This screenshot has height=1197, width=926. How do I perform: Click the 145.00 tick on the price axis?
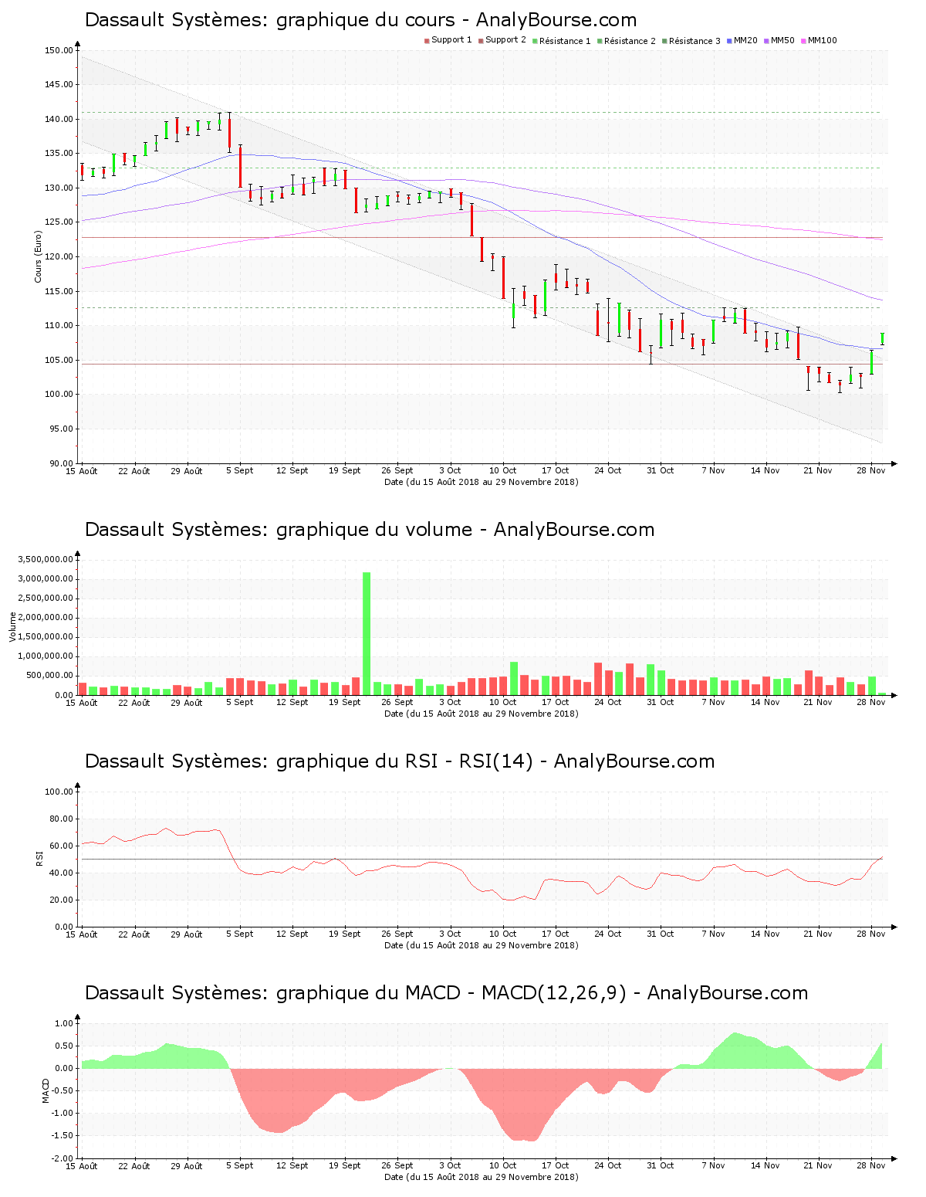point(59,85)
